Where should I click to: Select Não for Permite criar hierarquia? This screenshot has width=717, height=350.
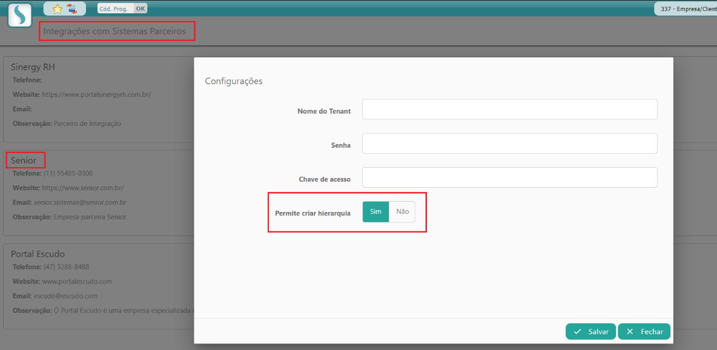point(402,212)
